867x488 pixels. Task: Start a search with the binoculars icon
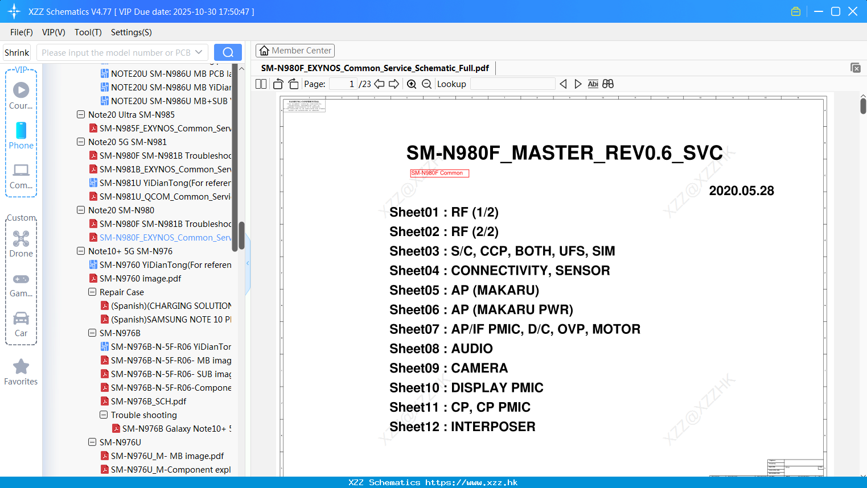click(607, 84)
